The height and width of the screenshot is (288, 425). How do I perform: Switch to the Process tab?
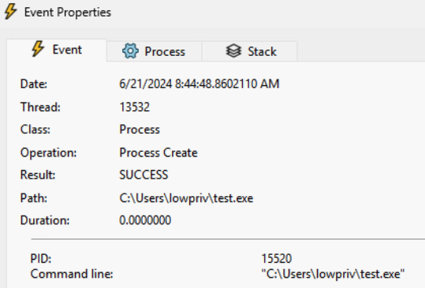[x=155, y=51]
